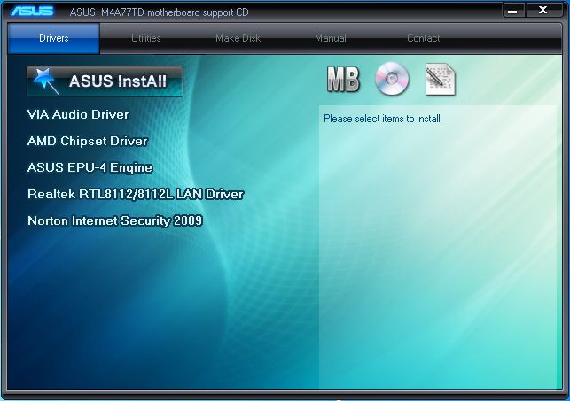Go to the Make Disk tab
Image resolution: width=570 pixels, height=401 pixels.
point(238,38)
